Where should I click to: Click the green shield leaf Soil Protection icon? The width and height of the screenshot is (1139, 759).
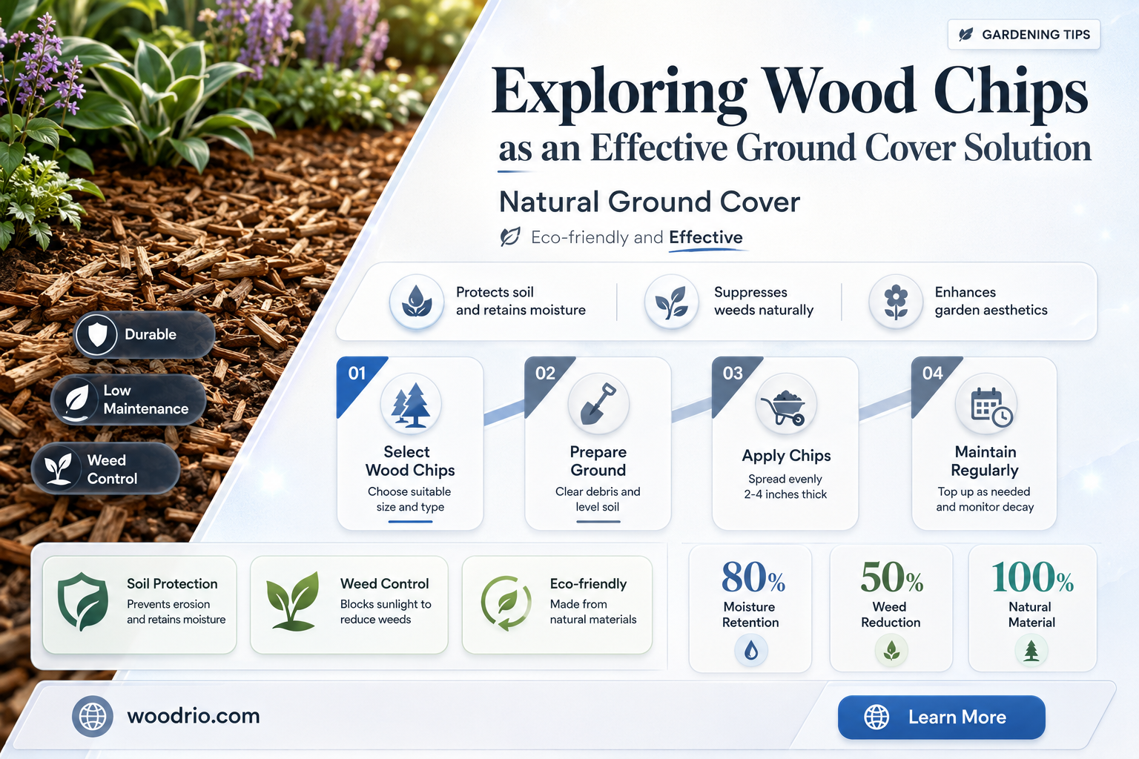coord(83,602)
